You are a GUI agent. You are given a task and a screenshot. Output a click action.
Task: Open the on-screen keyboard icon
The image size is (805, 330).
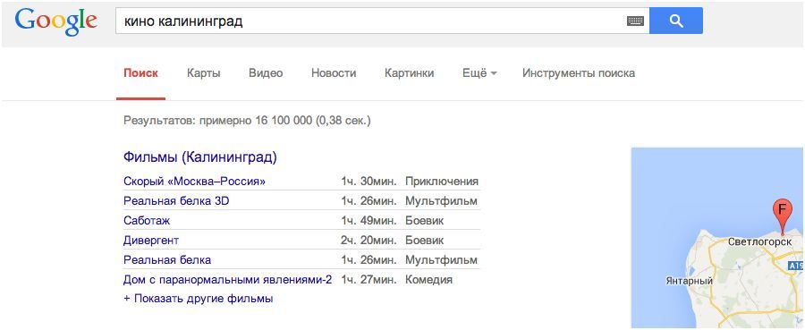click(635, 21)
